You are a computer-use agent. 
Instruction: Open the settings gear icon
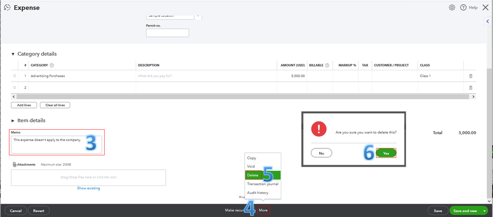tap(452, 7)
